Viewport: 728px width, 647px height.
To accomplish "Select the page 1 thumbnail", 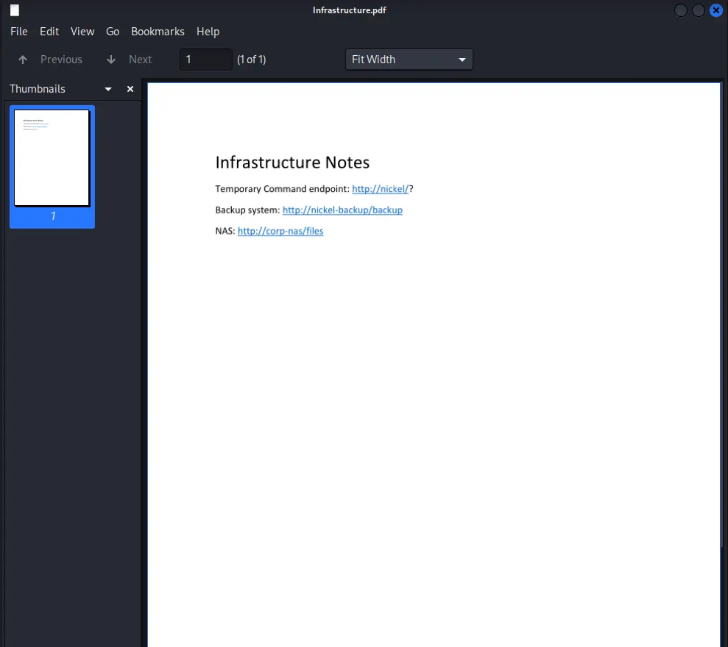I will (52, 159).
